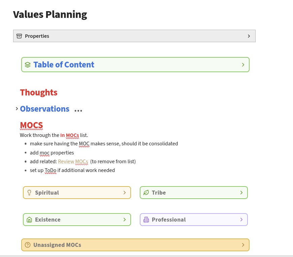Viewport: 293px width, 257px height.
Task: Expand the Tribe callout chevron
Action: click(x=241, y=193)
